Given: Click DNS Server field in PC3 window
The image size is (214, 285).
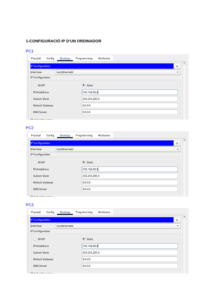Looking at the screenshot, I should coord(130,266).
